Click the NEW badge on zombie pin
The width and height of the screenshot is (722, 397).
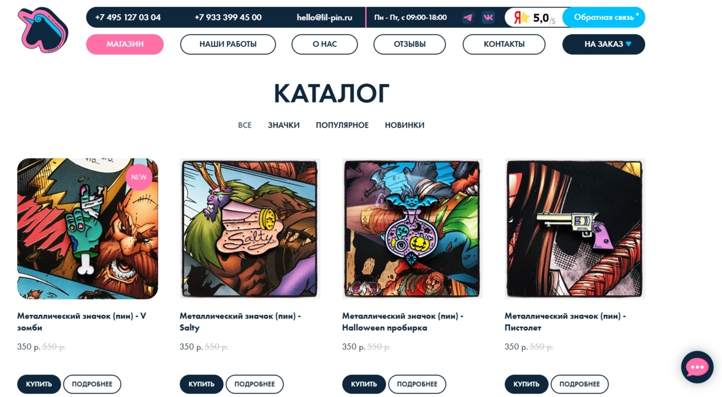pyautogui.click(x=139, y=177)
